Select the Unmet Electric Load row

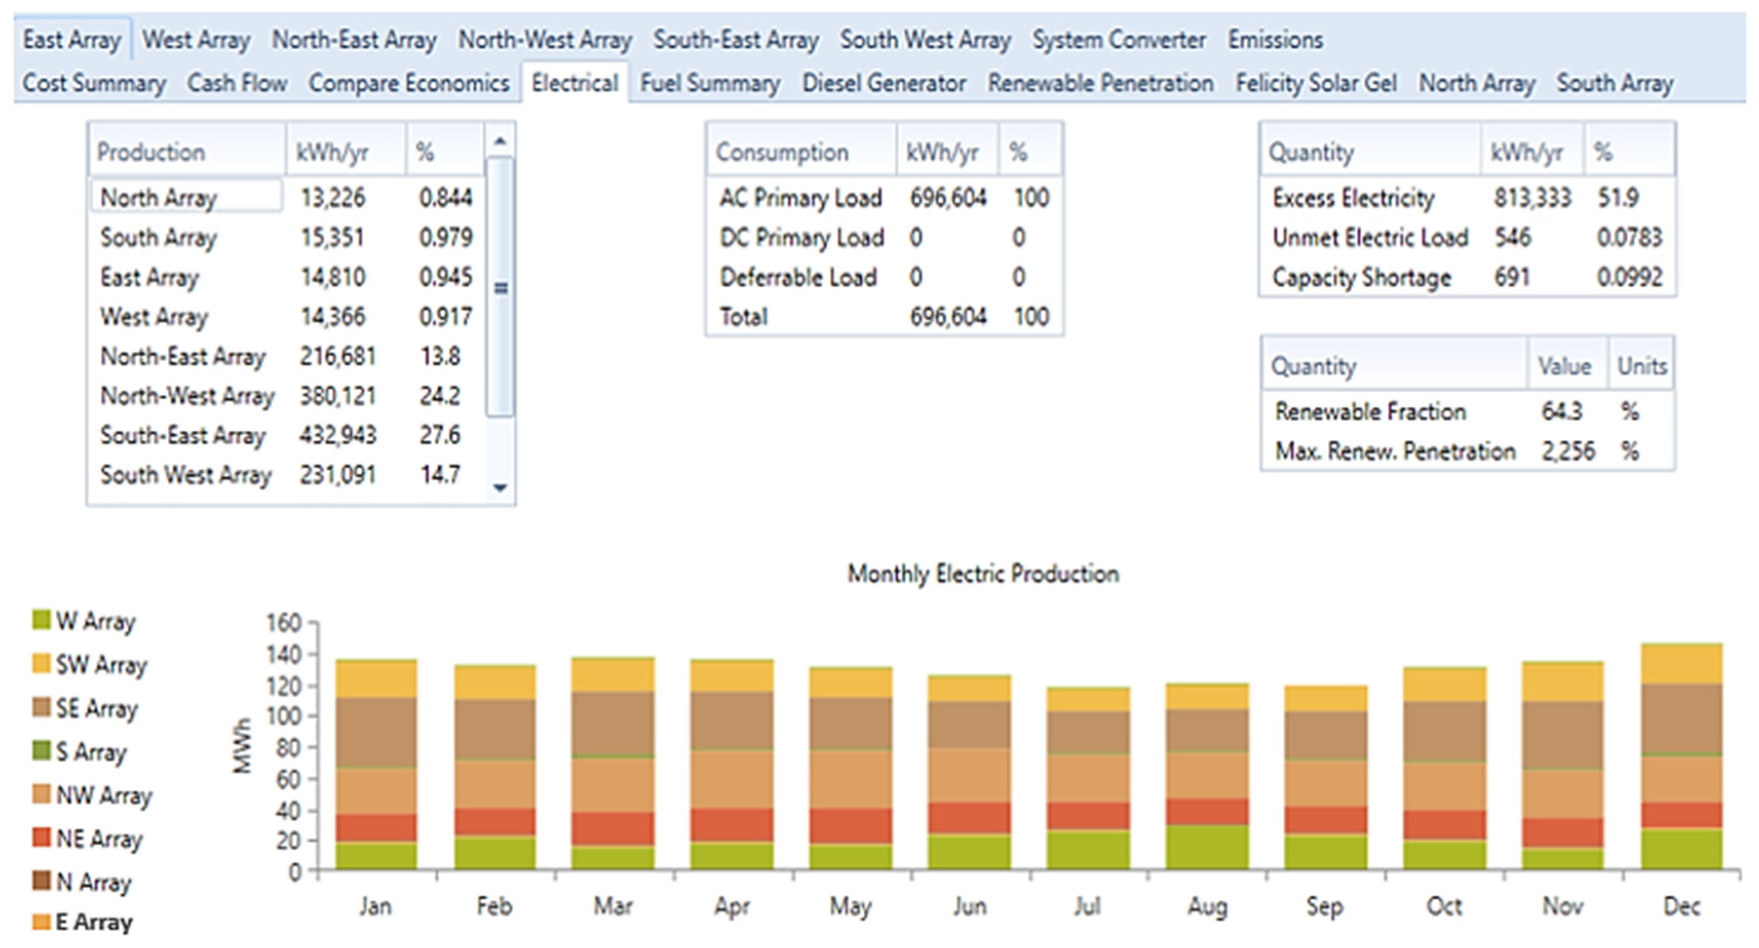click(1467, 237)
